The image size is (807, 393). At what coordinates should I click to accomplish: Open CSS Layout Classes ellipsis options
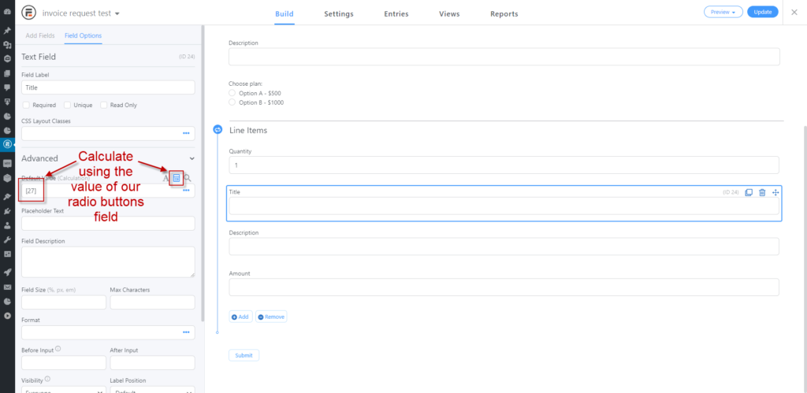(x=186, y=134)
